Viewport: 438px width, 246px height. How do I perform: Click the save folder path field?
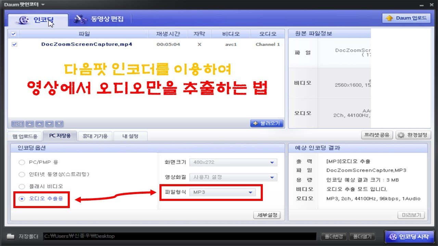tap(180, 236)
